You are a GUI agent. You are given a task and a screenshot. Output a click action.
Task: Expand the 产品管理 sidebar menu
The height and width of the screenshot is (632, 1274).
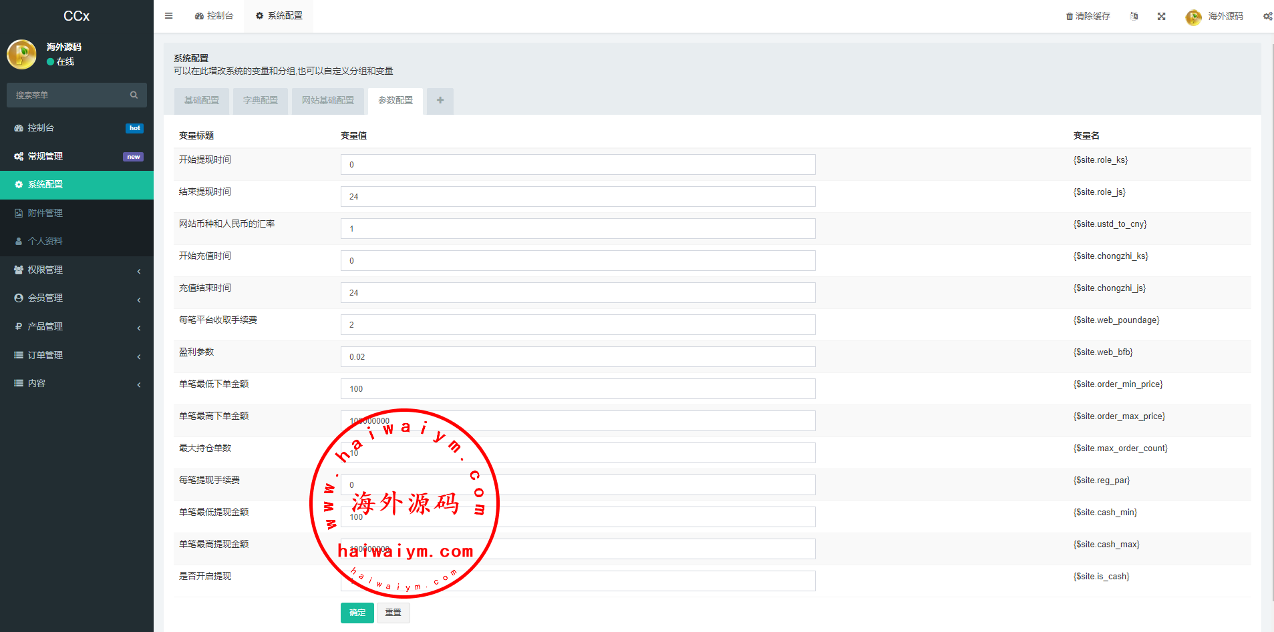click(76, 326)
